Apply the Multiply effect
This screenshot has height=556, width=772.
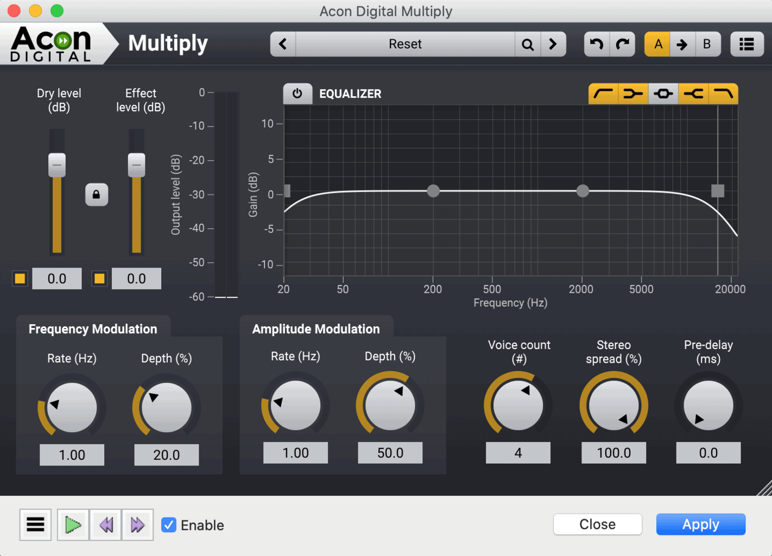point(700,524)
